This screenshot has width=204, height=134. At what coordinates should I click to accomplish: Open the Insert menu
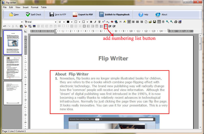[25, 7]
